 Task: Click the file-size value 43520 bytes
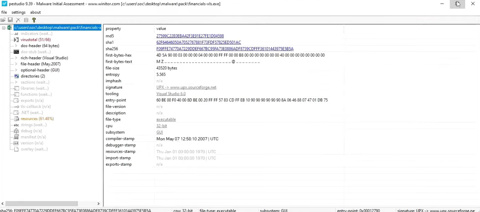167,68
